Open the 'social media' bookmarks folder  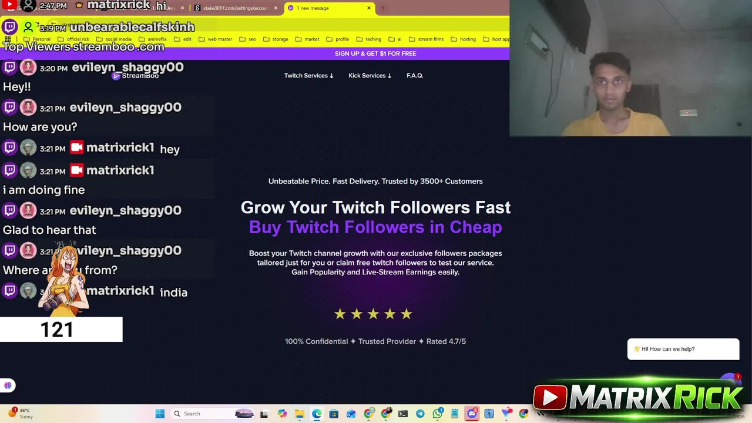(x=114, y=39)
